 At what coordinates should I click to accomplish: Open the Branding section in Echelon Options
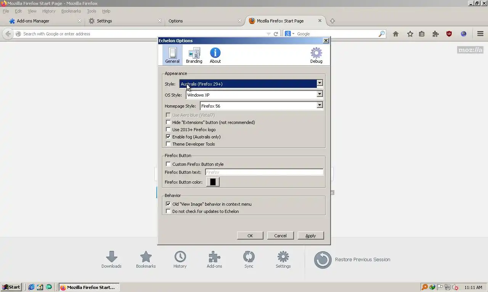point(194,55)
